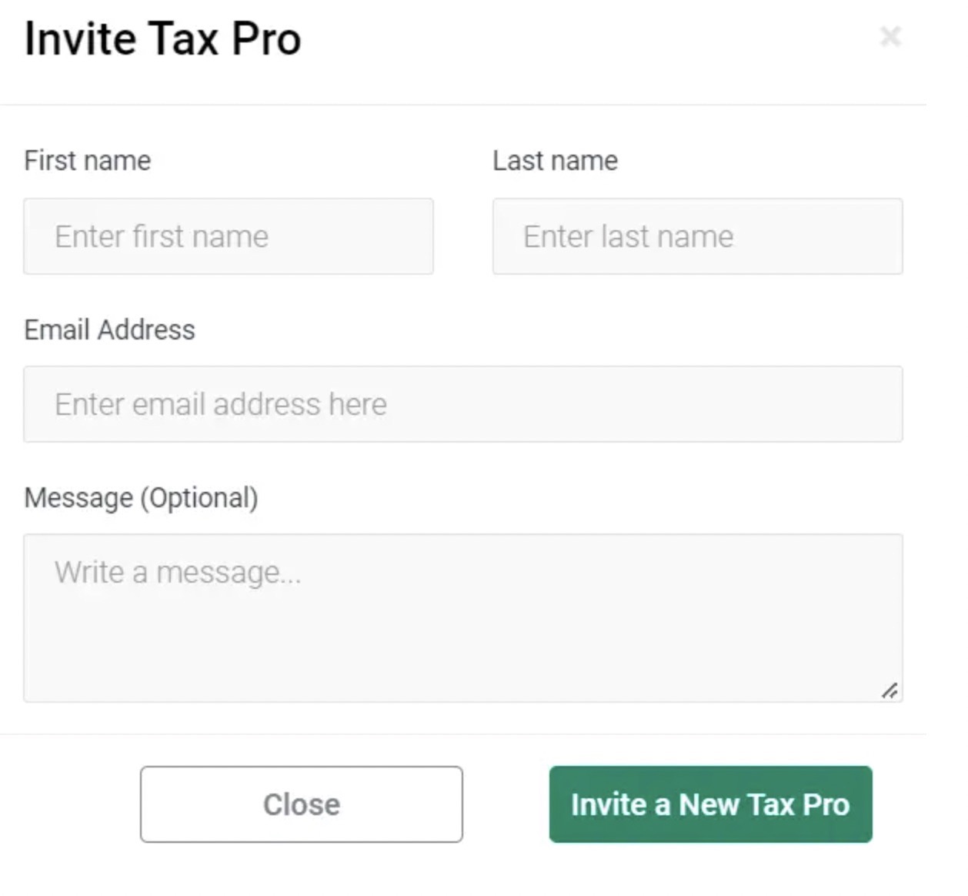Viewport: 968px width, 896px height.
Task: Click the Last name label
Action: (x=556, y=160)
